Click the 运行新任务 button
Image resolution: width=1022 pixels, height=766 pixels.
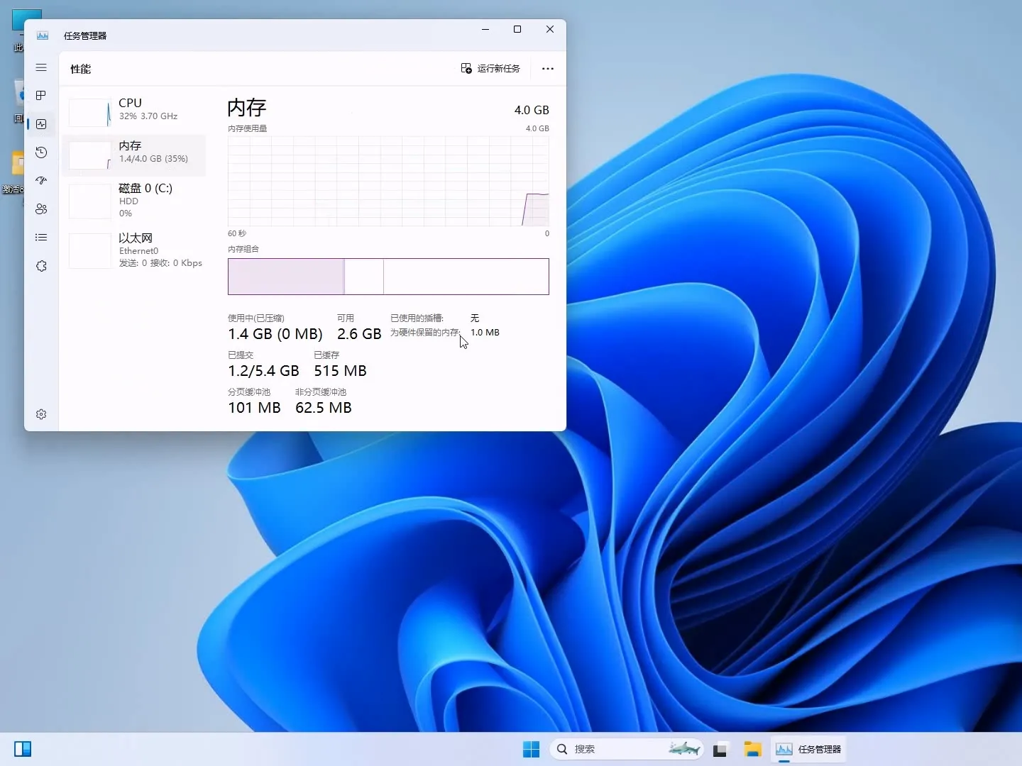pos(491,68)
